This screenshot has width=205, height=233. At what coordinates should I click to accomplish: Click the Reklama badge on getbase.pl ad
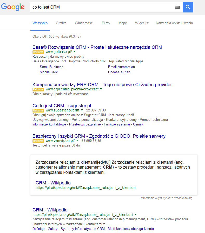click(x=38, y=52)
